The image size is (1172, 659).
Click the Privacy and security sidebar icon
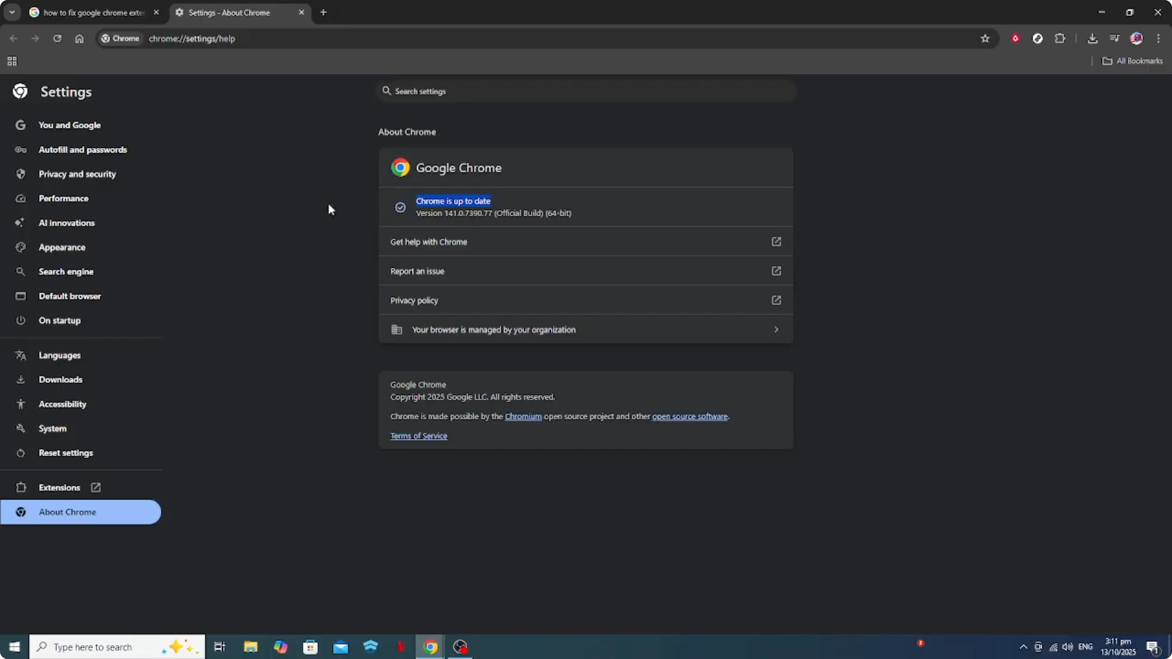(21, 174)
